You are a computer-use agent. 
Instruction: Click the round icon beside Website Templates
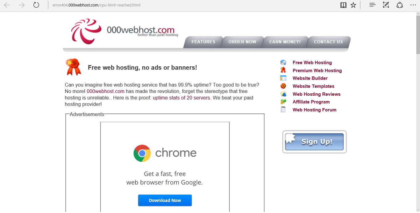(x=283, y=86)
